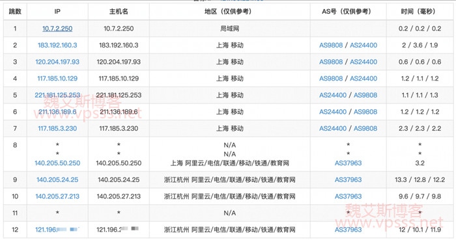
Task: Select the 主机名 column header
Action: tap(119, 12)
